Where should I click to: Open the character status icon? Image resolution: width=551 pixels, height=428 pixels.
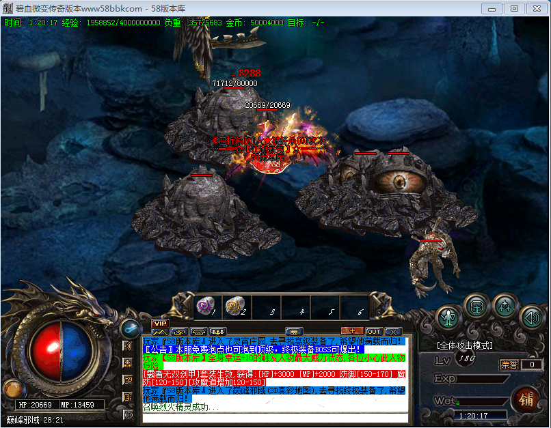pos(448,318)
